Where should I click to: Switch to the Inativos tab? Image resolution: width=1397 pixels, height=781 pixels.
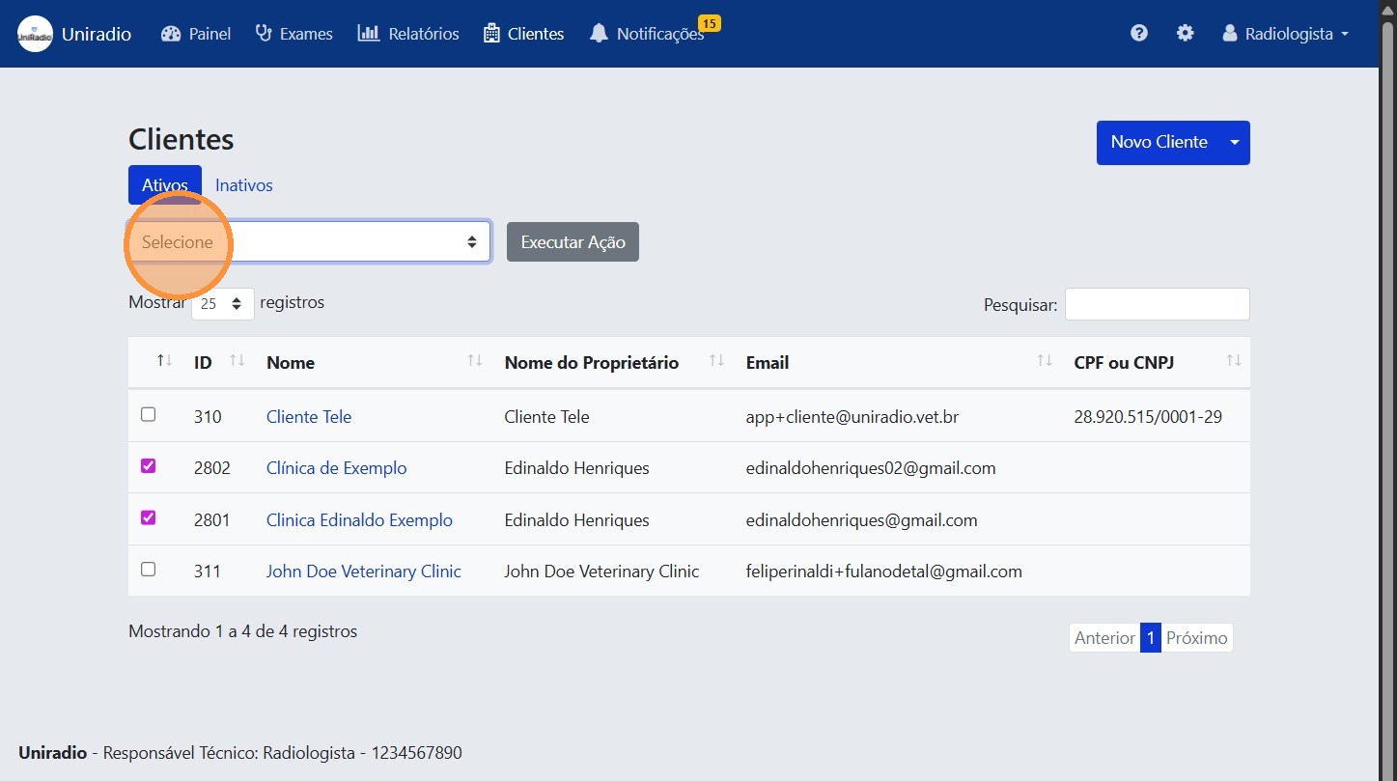243,184
